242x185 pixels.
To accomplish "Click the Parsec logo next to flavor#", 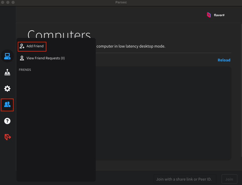I will pos(209,15).
